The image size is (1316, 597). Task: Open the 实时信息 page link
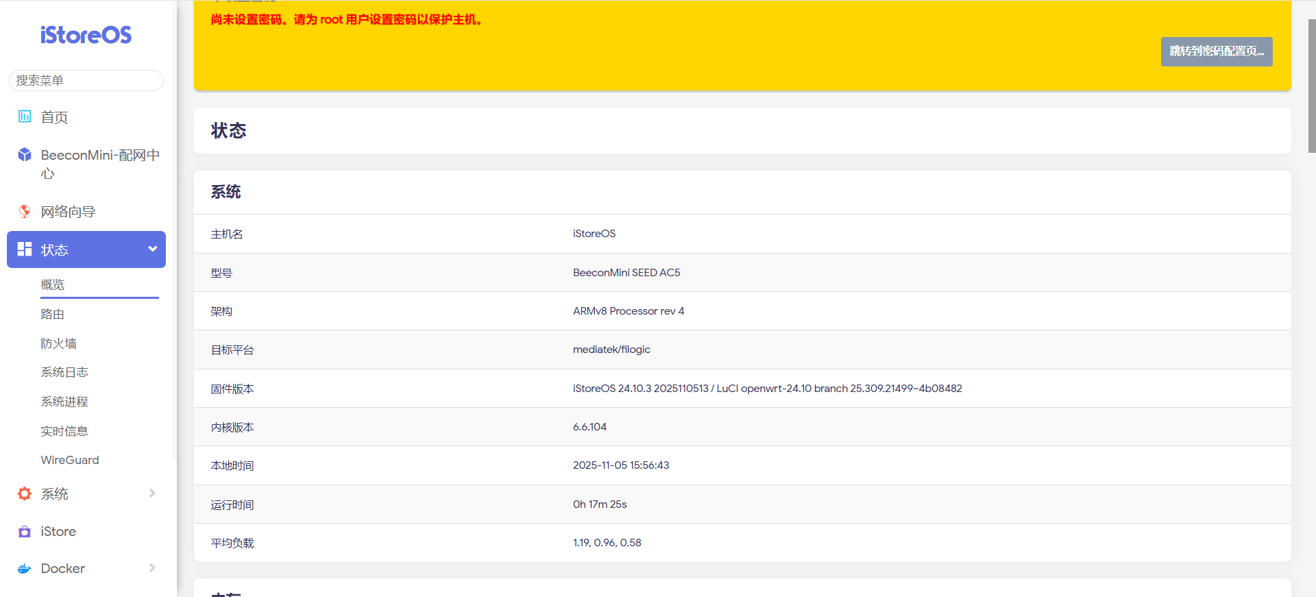point(64,431)
